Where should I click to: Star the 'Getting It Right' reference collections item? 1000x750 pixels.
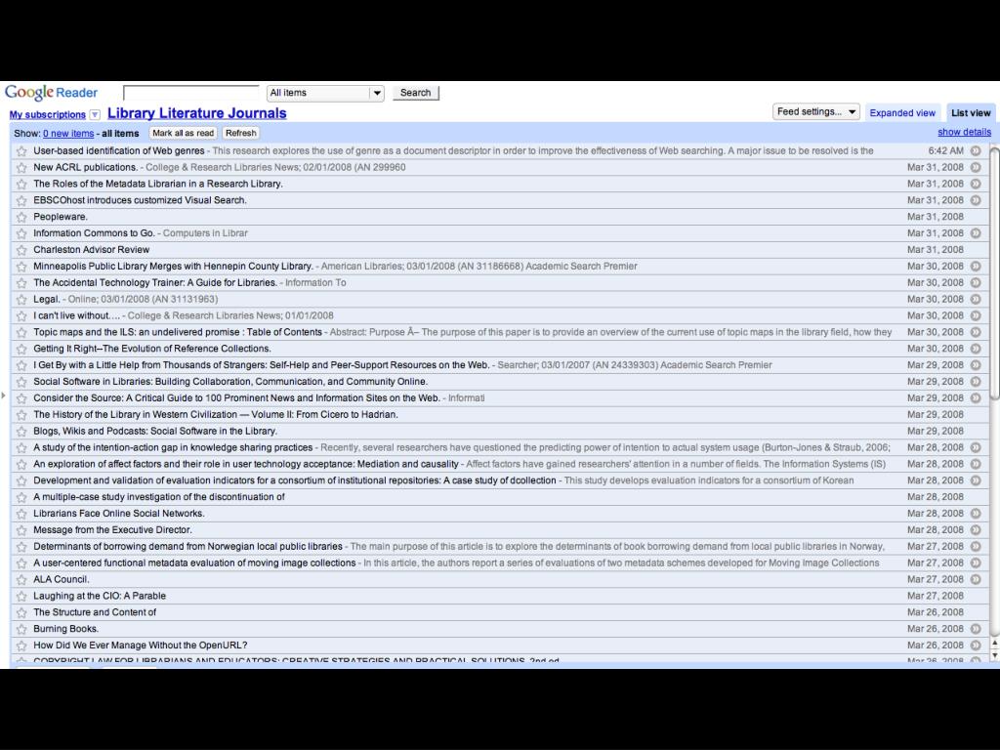pos(21,349)
